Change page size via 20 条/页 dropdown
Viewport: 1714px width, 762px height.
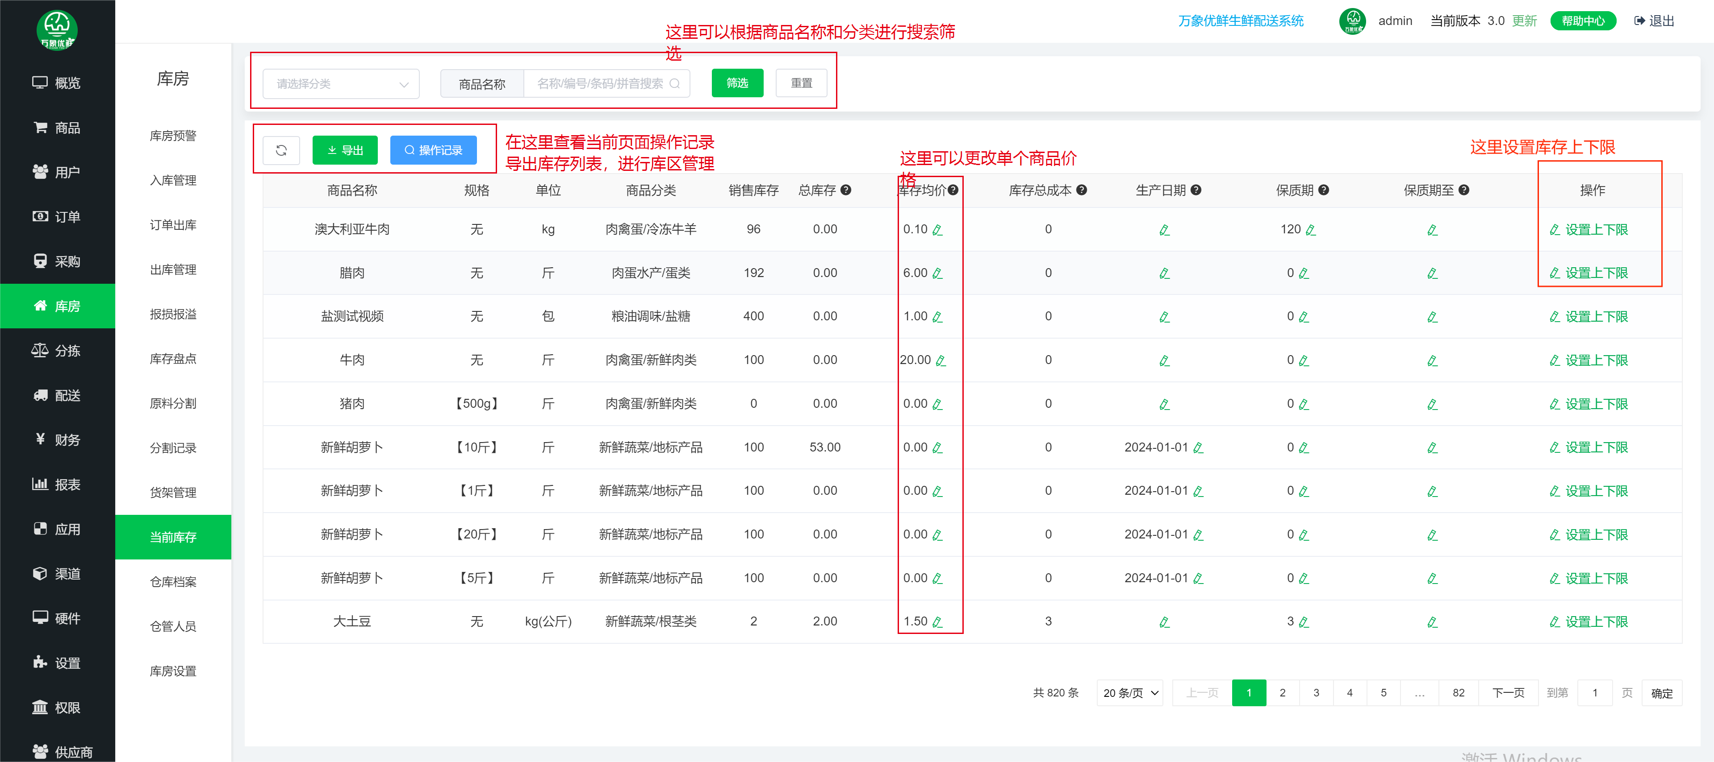1129,692
